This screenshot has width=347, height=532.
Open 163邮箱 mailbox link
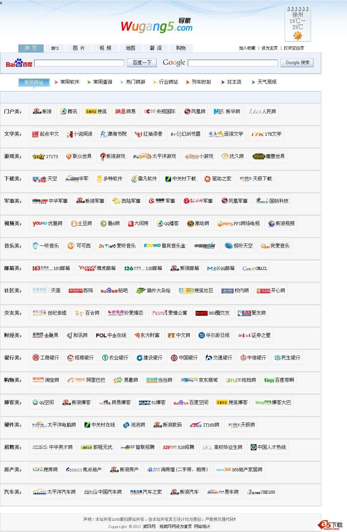tap(51, 268)
